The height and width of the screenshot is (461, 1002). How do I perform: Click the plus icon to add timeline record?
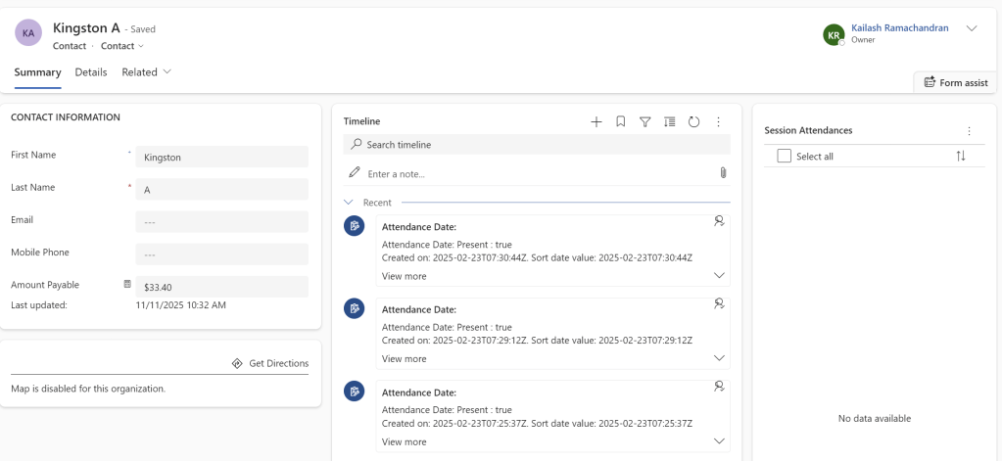596,121
